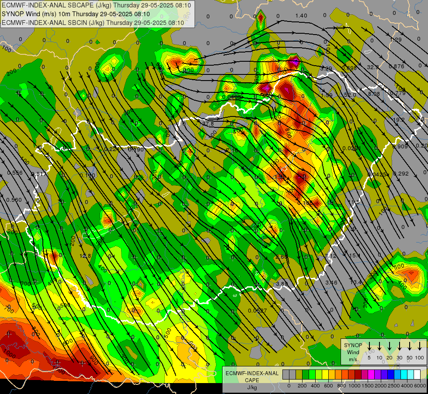The width and height of the screenshot is (428, 394).
Task: Click the SYNOP Wind m/s legend label
Action: (353, 352)
